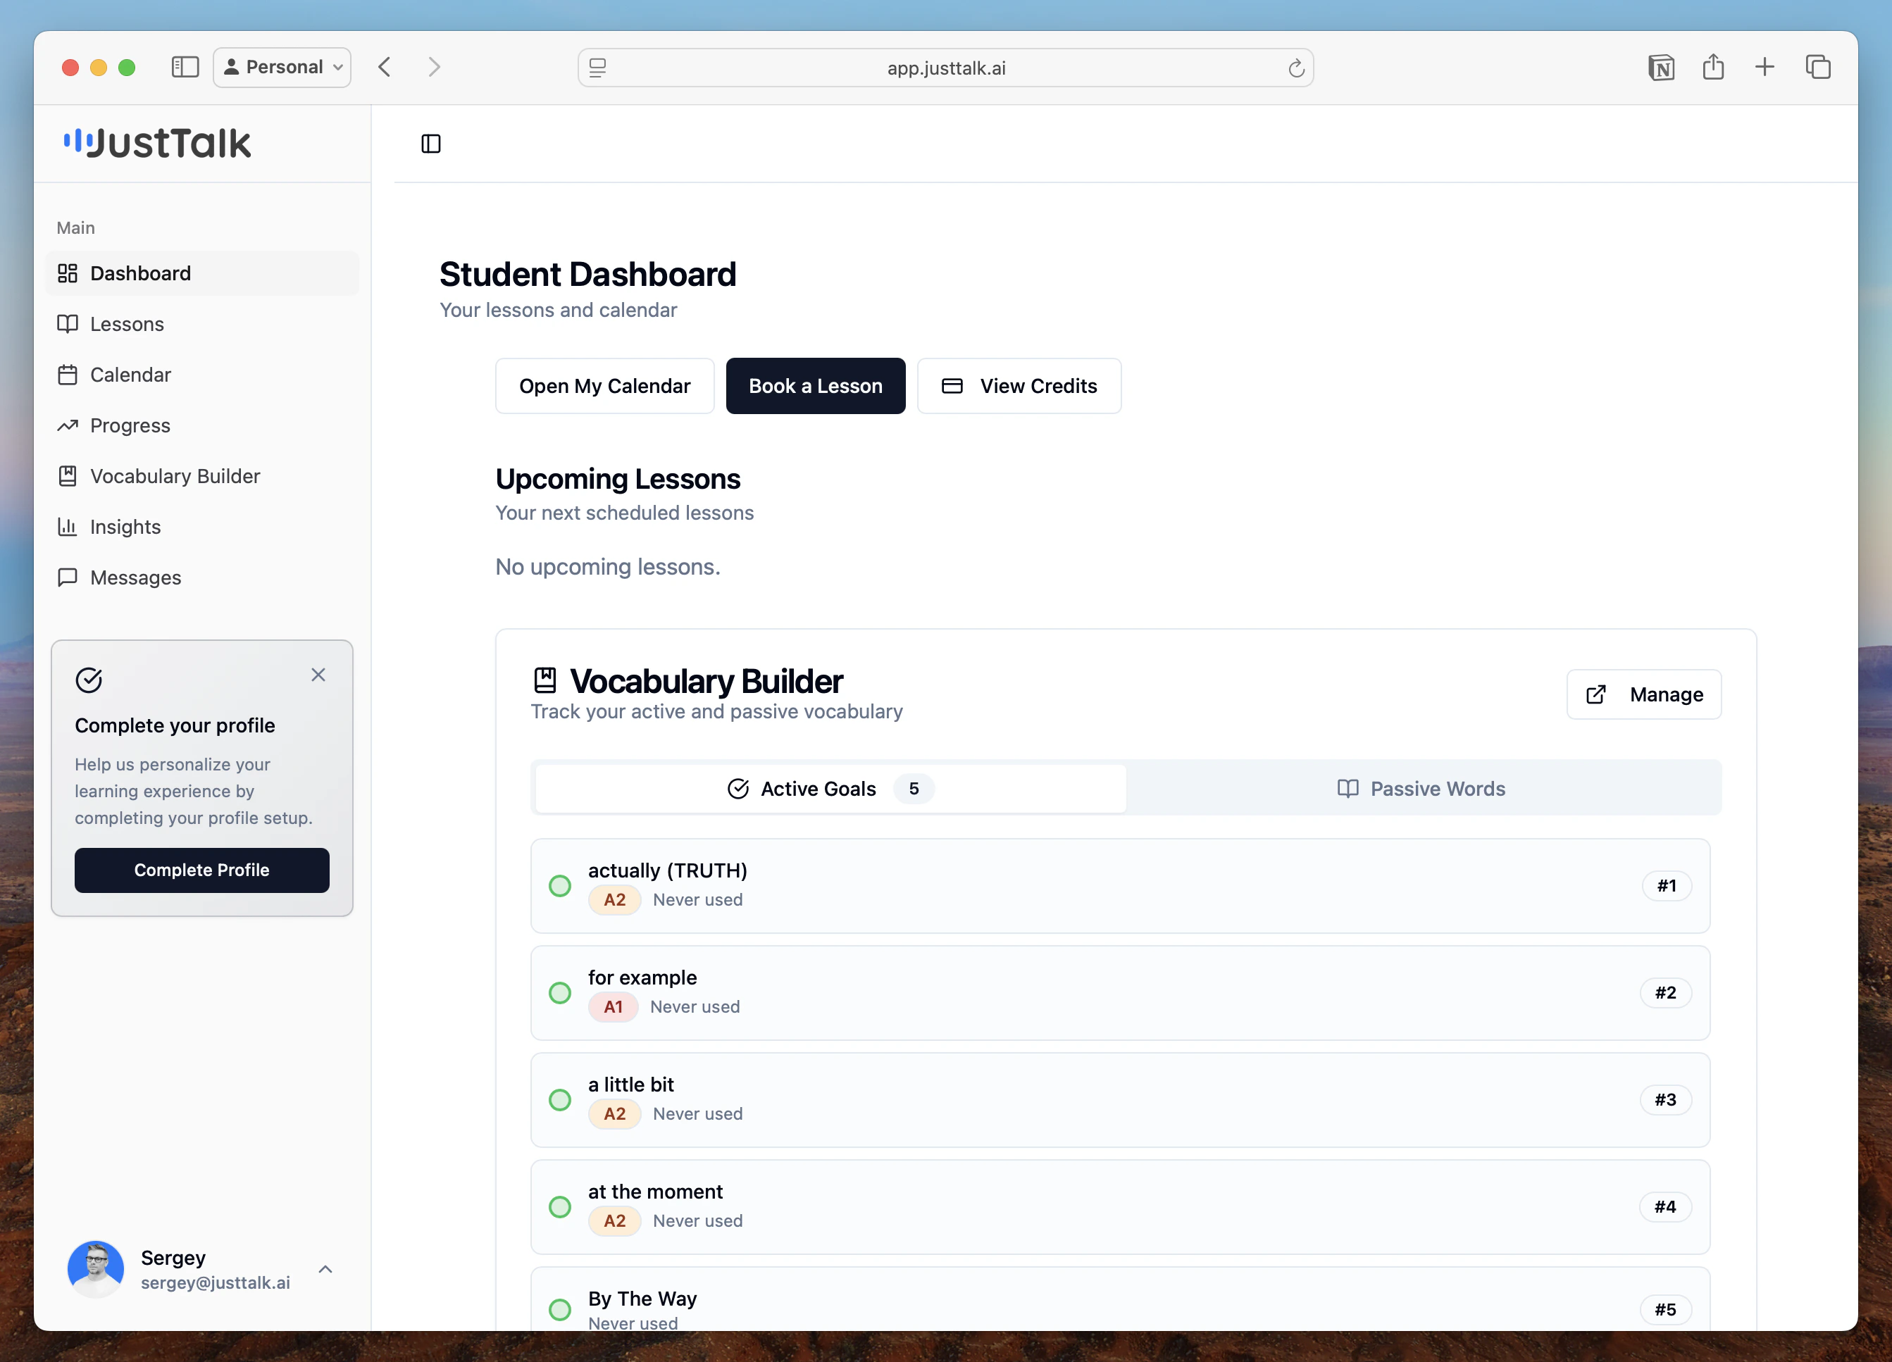Click the text 'at the moment'

tap(655, 1191)
